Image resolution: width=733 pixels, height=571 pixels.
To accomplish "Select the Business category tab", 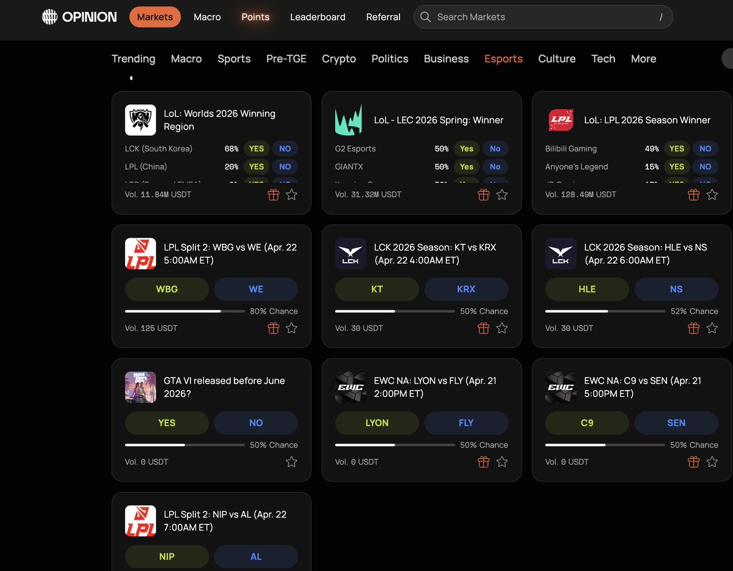I will pyautogui.click(x=447, y=59).
